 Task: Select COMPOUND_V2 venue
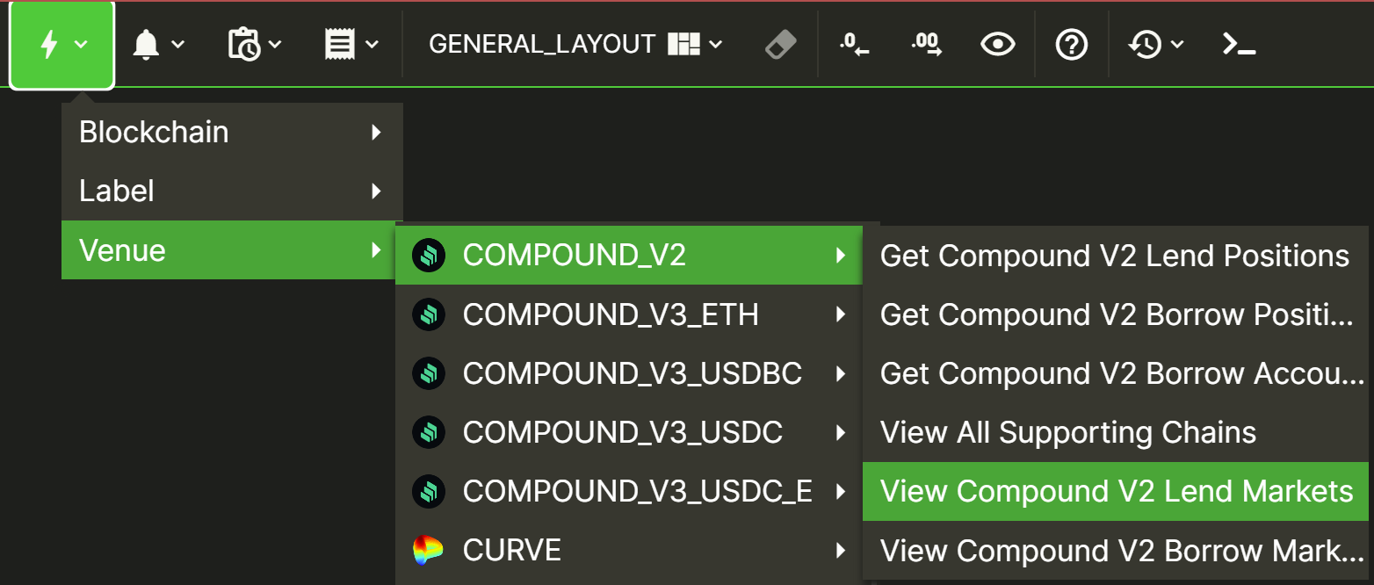point(629,255)
